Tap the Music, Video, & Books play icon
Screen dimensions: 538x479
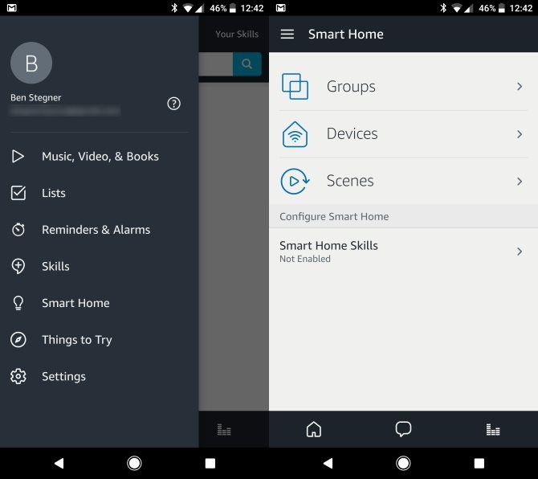point(18,156)
